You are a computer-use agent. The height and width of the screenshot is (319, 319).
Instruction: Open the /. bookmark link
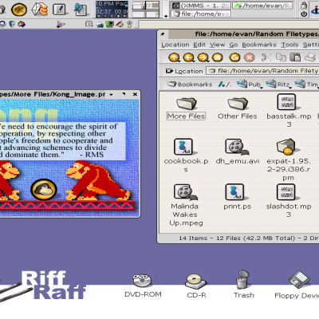point(225,85)
